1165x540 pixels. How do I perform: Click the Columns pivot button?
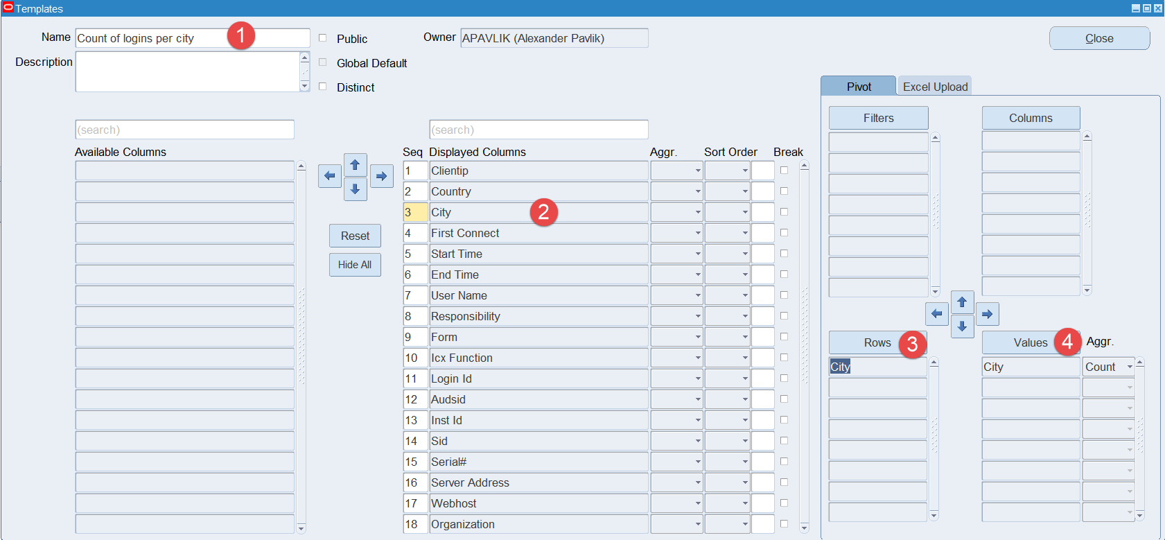[x=1031, y=118]
